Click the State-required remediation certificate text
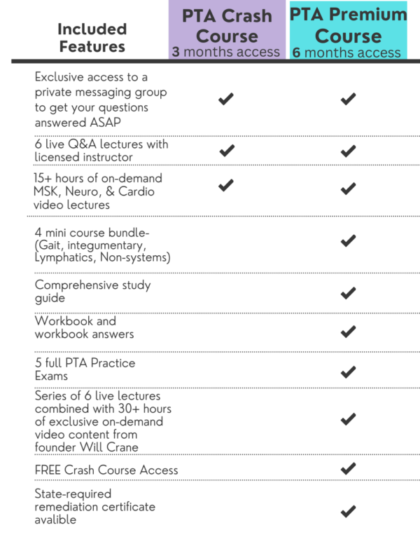Screen dimensions: 420x544 point(95,506)
